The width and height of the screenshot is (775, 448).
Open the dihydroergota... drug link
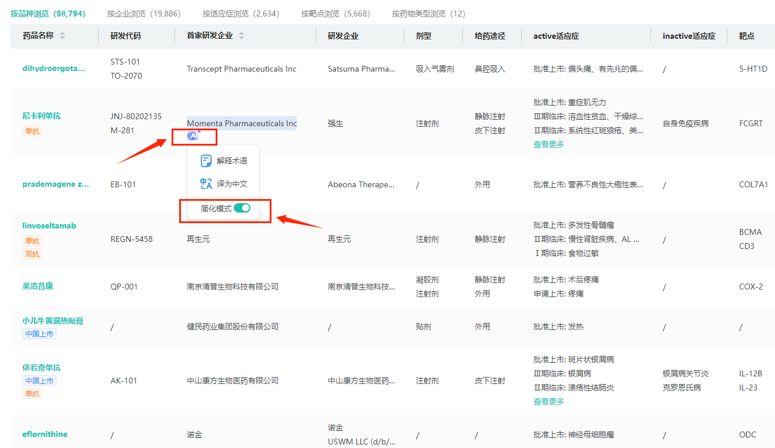(x=53, y=69)
